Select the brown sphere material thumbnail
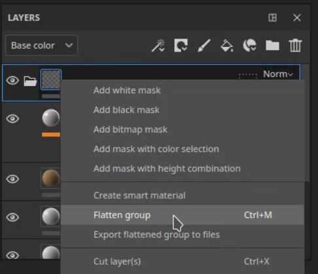This screenshot has height=274, width=318. (x=51, y=178)
